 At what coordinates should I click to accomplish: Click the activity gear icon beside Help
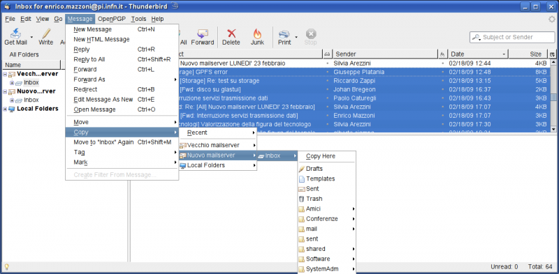coord(552,20)
